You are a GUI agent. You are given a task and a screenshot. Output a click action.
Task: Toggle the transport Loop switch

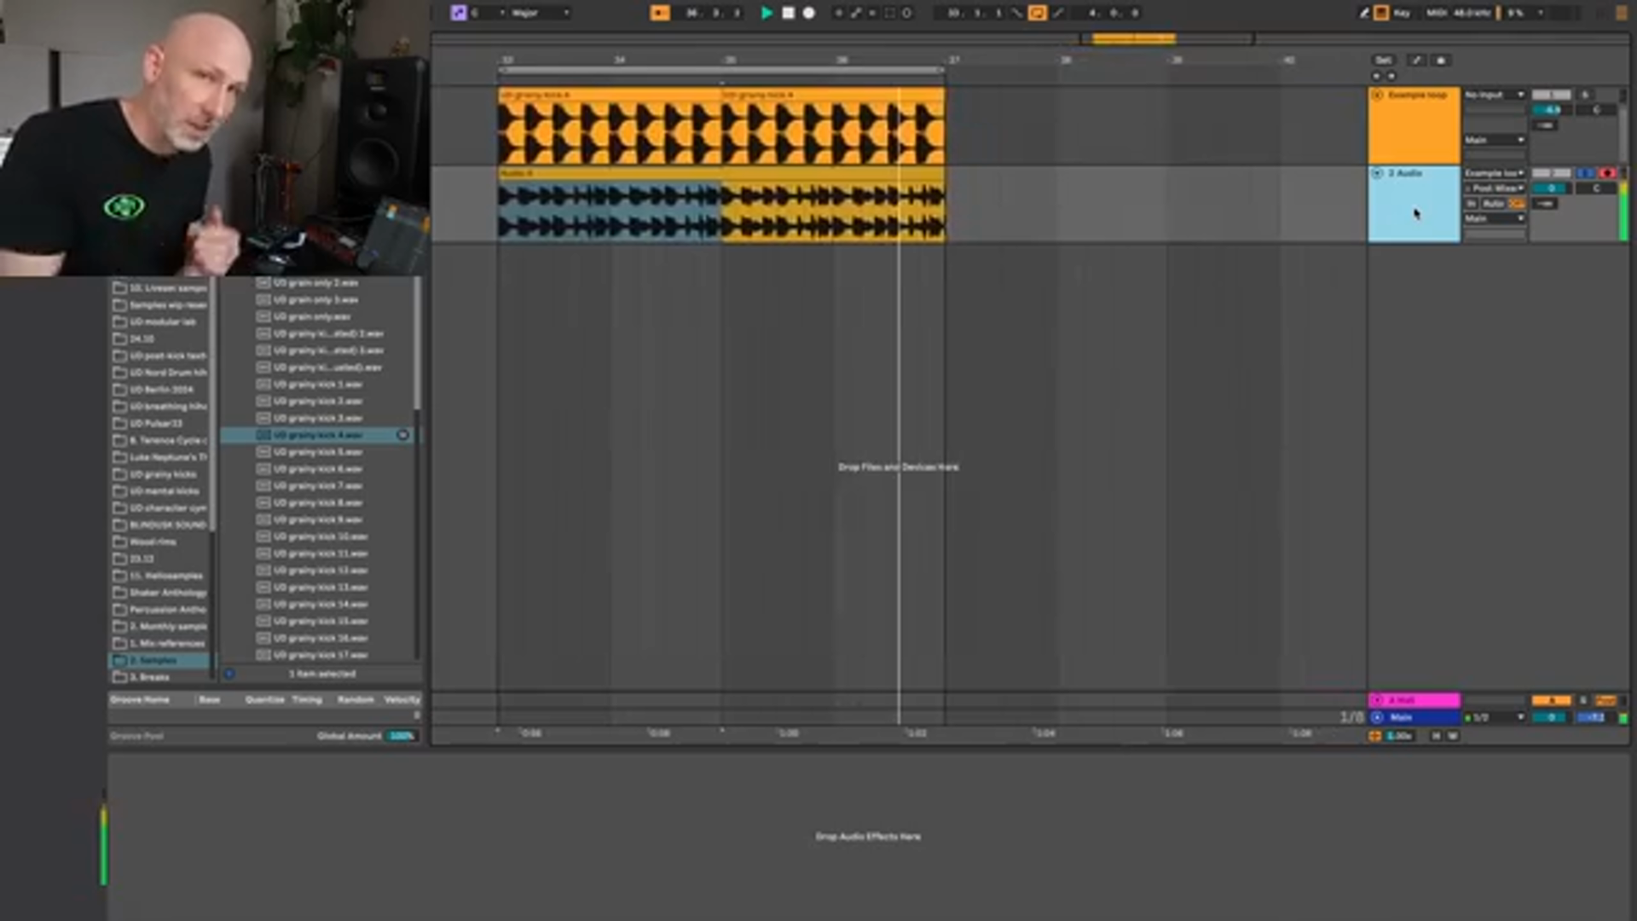[1037, 13]
